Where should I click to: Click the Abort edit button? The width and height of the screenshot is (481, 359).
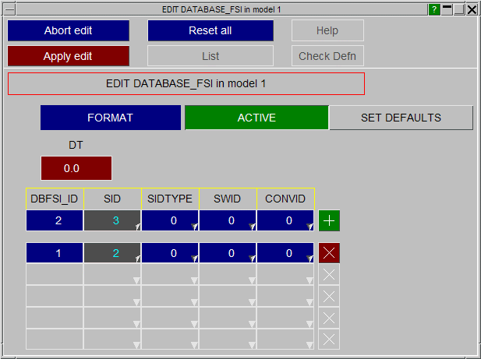(68, 30)
